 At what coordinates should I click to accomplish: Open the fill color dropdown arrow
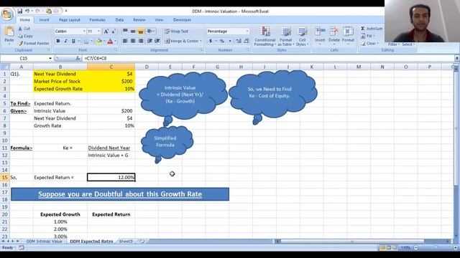coord(104,42)
